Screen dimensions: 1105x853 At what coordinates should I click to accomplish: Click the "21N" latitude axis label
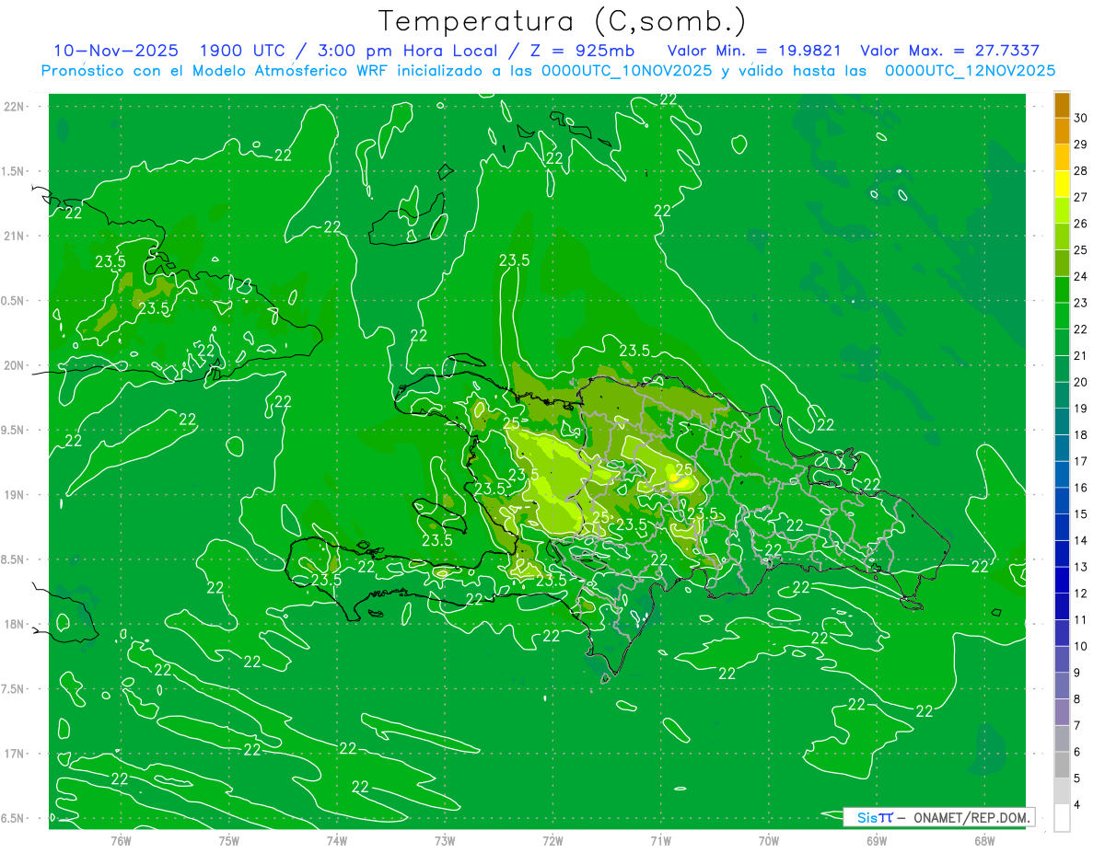coord(15,236)
